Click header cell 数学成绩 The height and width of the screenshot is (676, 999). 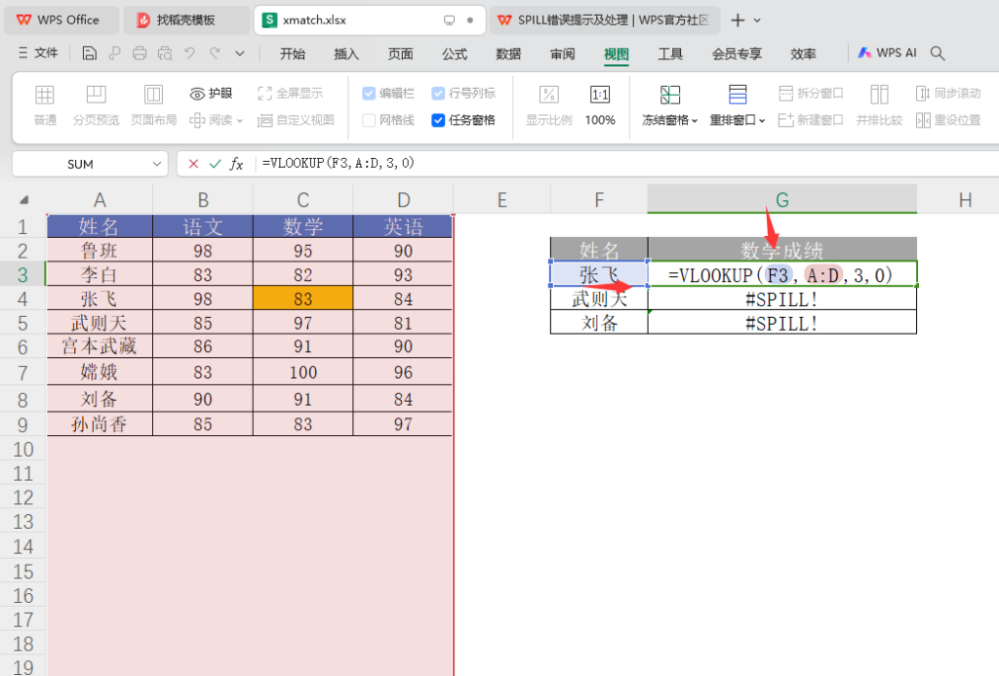[781, 250]
